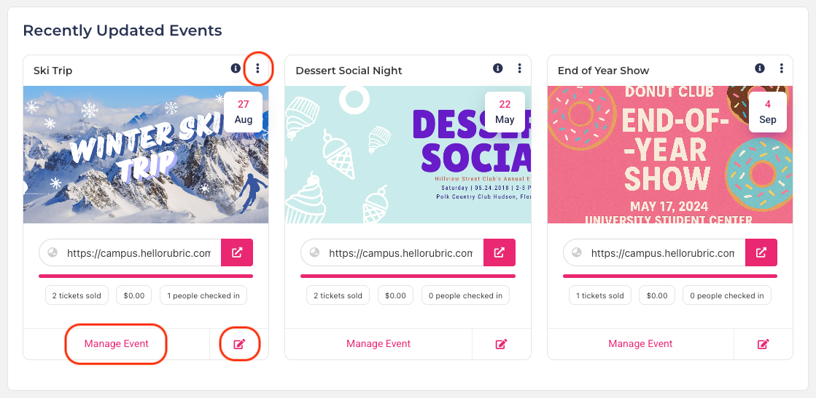Open End of Year Show external link
Screen dimensions: 816x398
click(761, 252)
